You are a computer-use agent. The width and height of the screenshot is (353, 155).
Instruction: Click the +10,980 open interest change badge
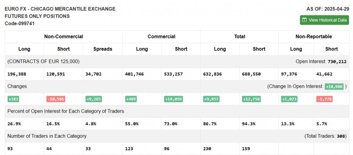(x=334, y=86)
